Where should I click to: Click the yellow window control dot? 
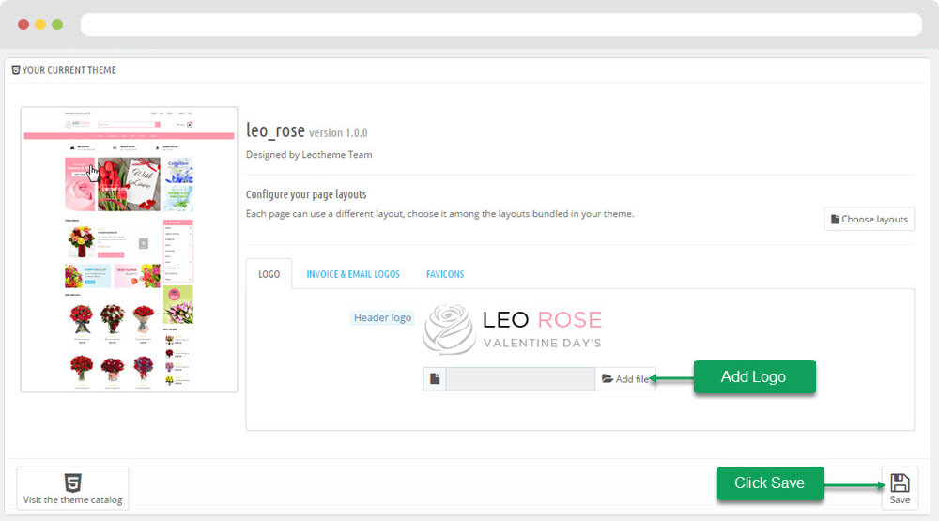point(40,24)
